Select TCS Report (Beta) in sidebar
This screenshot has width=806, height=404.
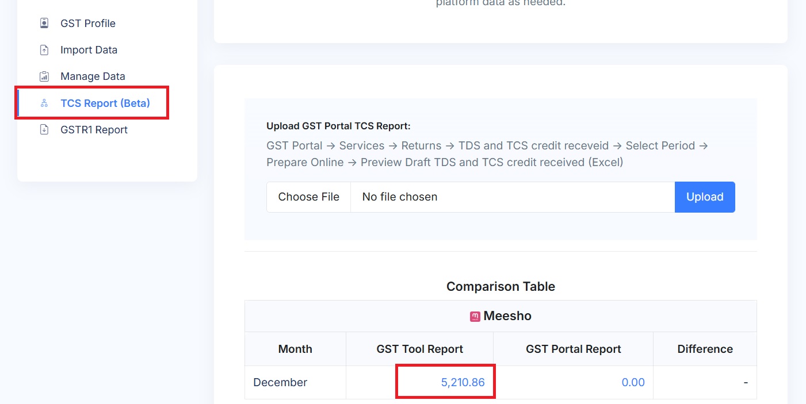[105, 102]
